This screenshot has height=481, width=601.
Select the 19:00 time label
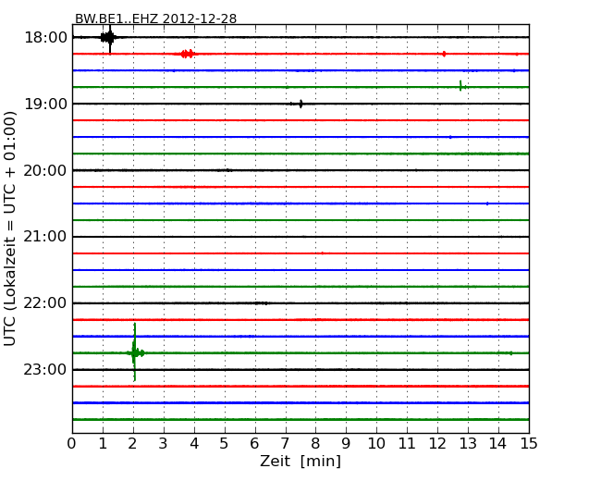click(45, 104)
